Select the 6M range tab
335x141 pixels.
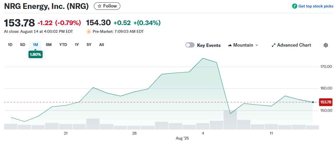click(x=49, y=45)
